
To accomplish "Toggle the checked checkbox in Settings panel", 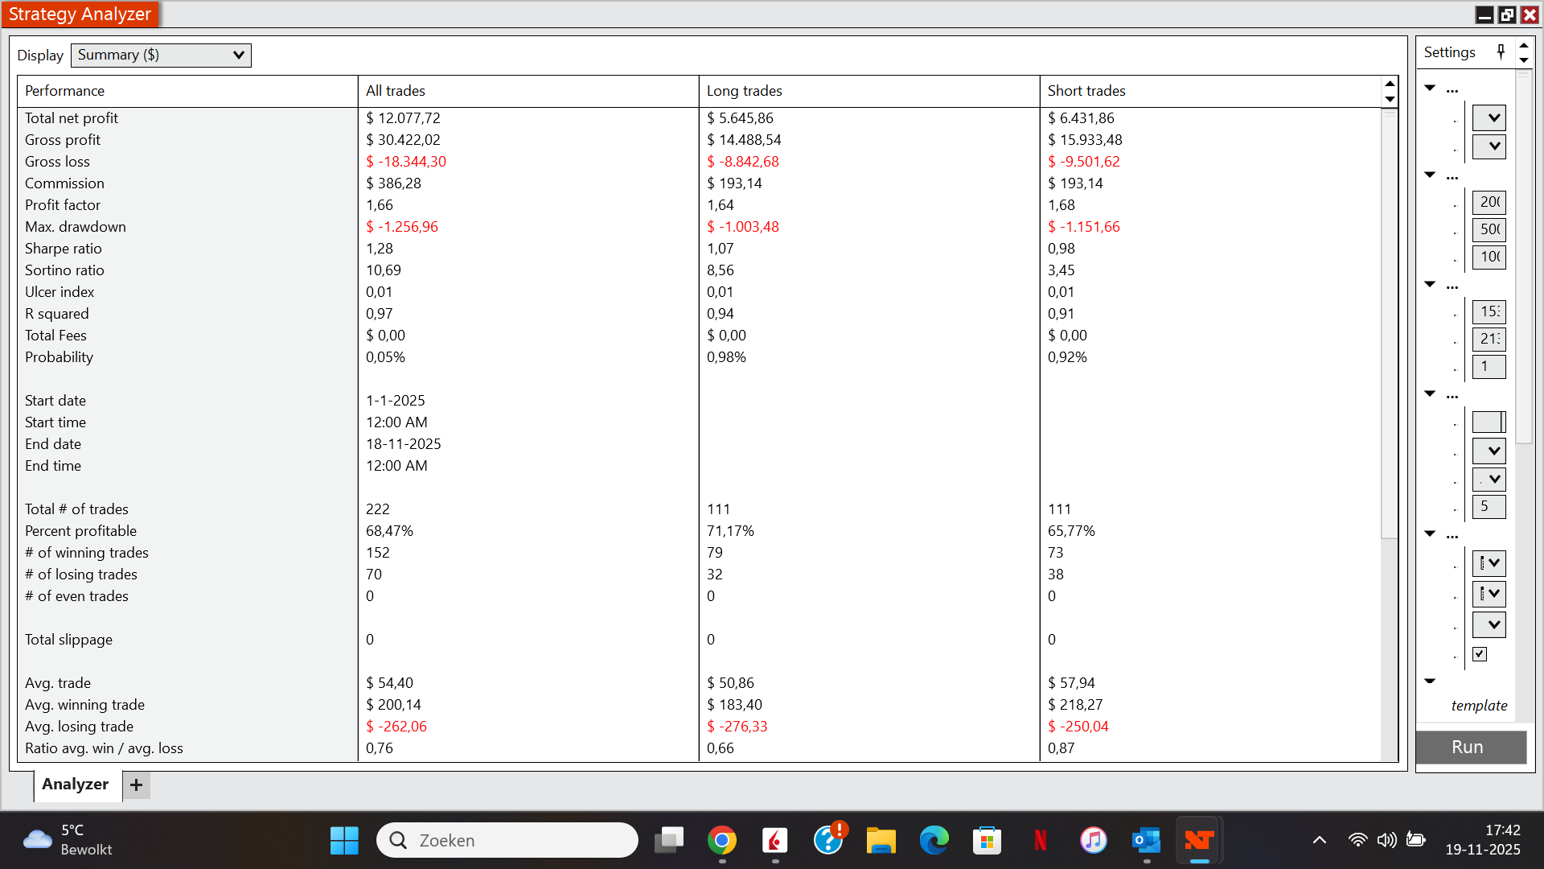I will pos(1480,654).
